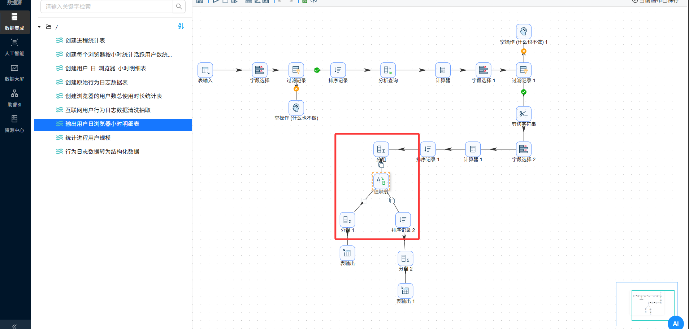This screenshot has height=329, width=689.
Task: Click the green check hop after 过滤记录
Action: tap(317, 70)
